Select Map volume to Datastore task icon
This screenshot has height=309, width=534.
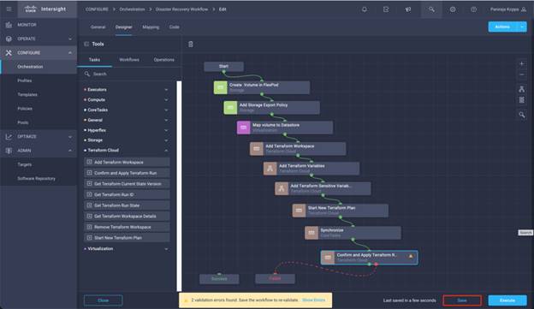pyautogui.click(x=244, y=128)
